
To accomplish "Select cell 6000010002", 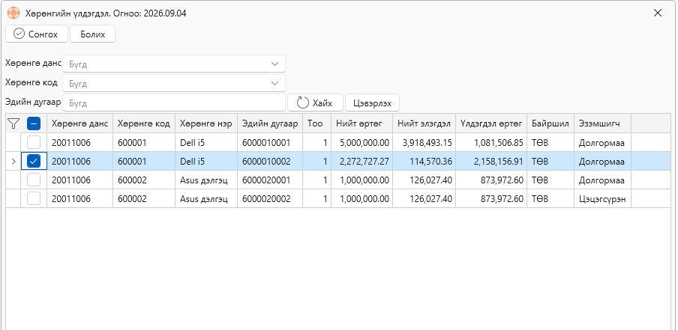I will (270, 162).
